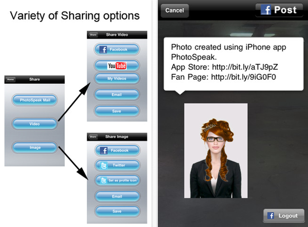Tap the red-haired woman photo thumbnail

click(x=216, y=151)
